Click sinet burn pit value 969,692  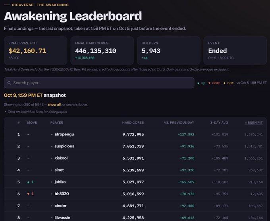(256, 170)
